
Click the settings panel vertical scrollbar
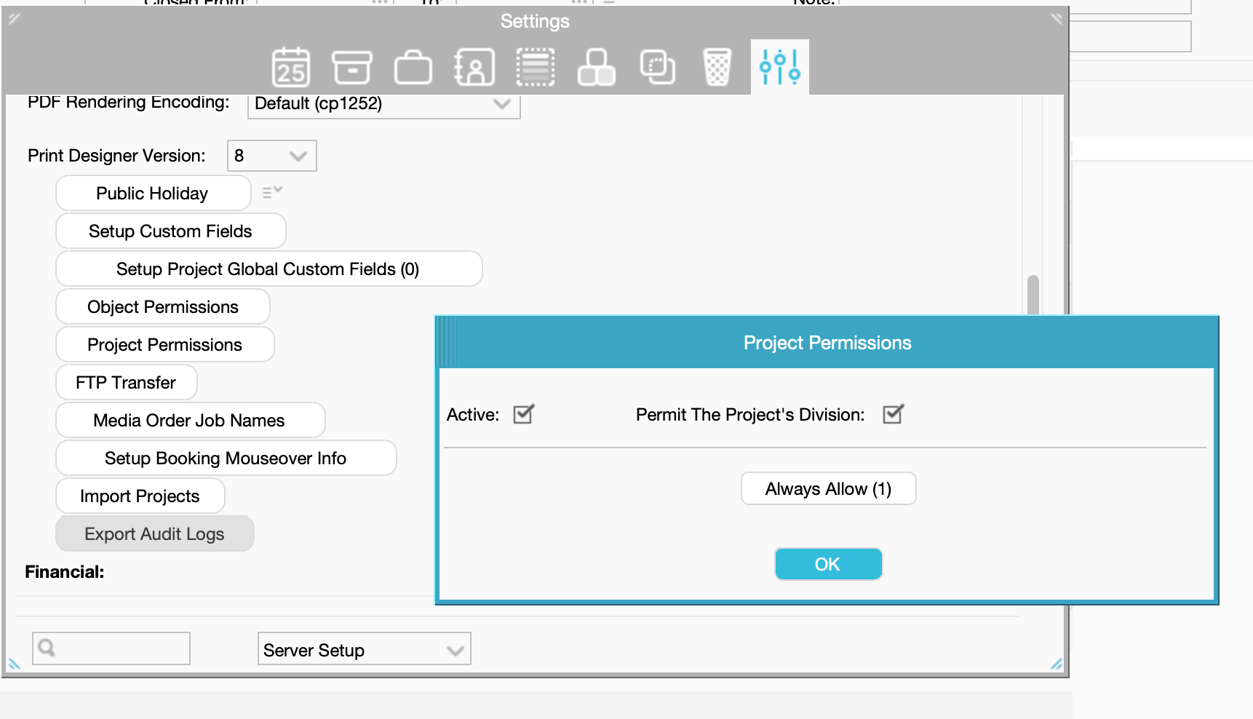(x=1033, y=294)
